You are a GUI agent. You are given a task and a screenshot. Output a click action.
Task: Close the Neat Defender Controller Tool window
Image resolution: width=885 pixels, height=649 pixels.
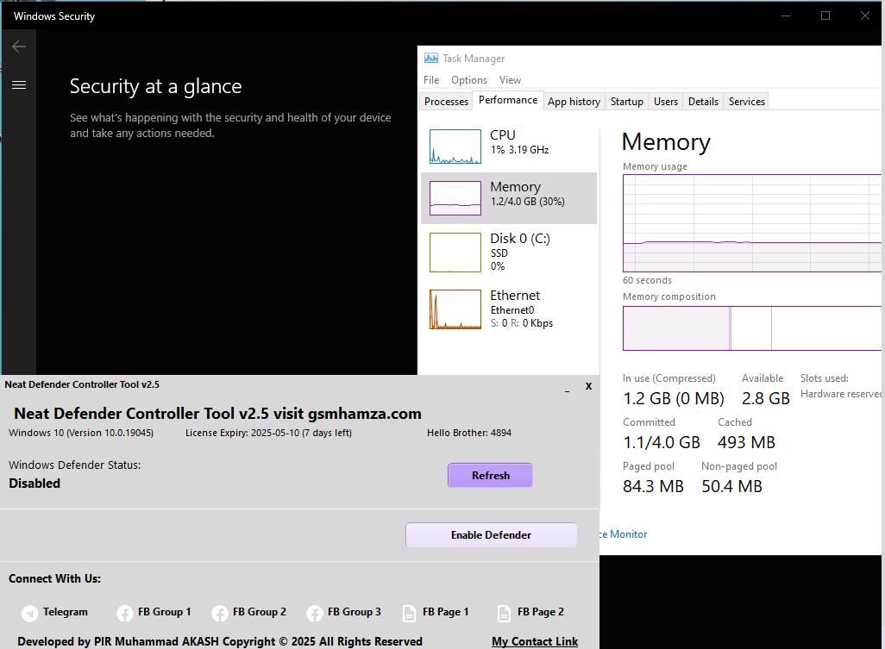[588, 386]
